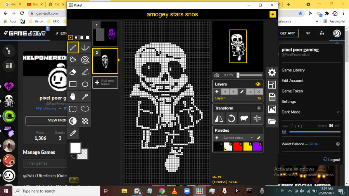Screen dimensions: 349x196
Task: Rotate the sprite with rotate icon
Action: 231,118
